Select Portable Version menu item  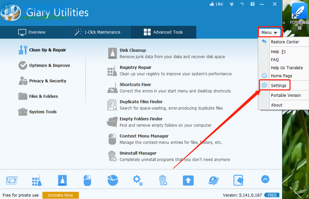click(x=284, y=95)
